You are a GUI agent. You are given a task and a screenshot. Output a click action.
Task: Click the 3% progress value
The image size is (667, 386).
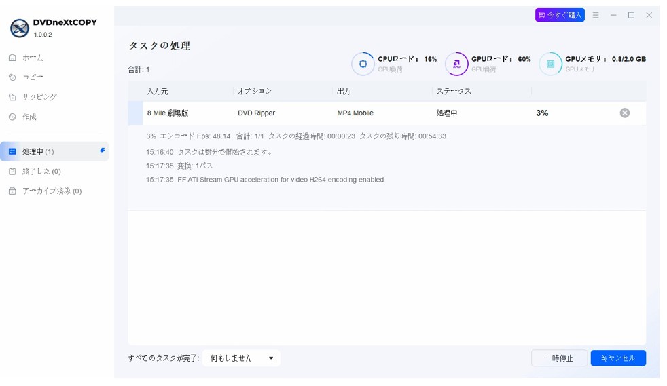542,113
